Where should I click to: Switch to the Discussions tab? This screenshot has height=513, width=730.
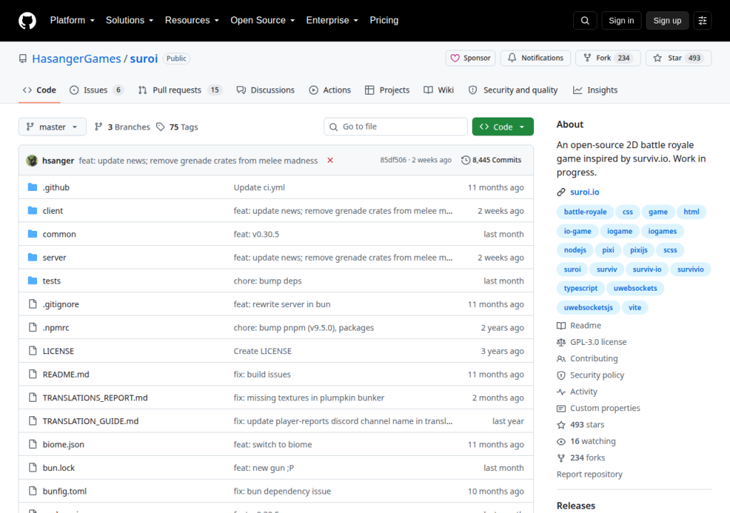coord(265,90)
